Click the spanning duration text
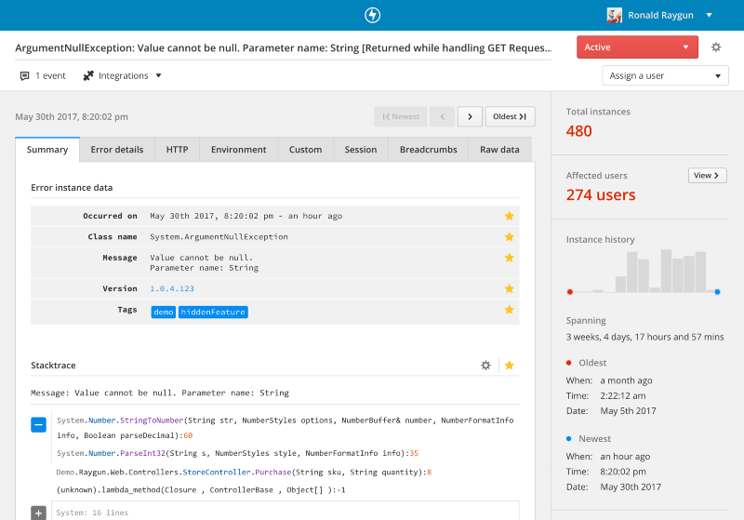Screen dimensions: 744x520 coord(644,337)
